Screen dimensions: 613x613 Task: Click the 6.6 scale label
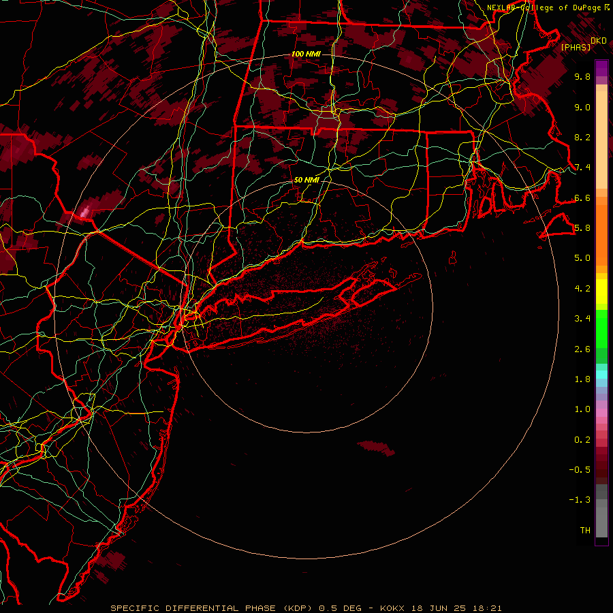point(582,198)
